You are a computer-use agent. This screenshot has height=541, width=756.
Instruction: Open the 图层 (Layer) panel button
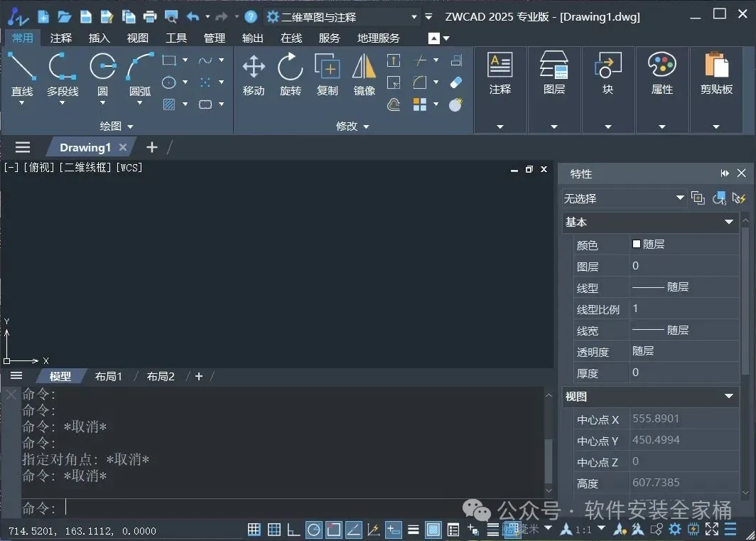tap(554, 73)
